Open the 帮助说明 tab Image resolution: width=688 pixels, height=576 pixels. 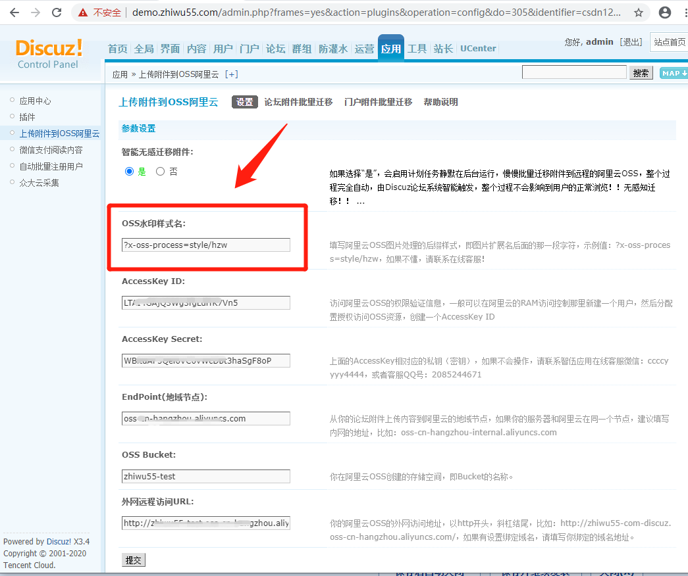(x=440, y=102)
